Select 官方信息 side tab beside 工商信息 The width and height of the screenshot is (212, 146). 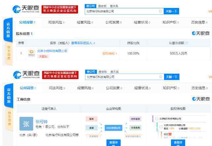(x=9, y=95)
